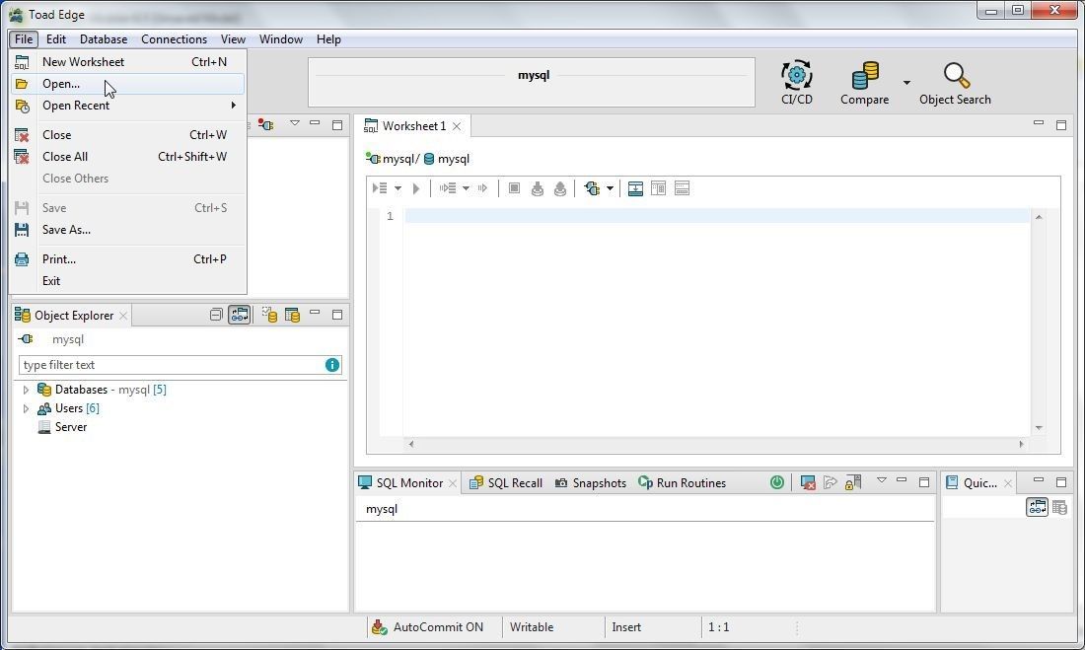
Task: Click the Stop execution square icon
Action: 514,188
